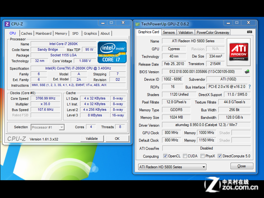Click the CPU Name field Intel Core i7 2600K

63,44
